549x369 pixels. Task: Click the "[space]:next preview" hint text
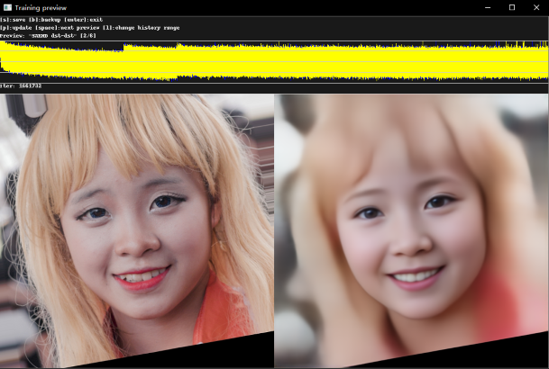68,28
